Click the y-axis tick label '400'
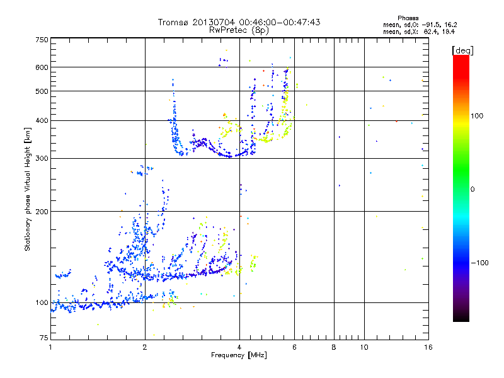 42,121
